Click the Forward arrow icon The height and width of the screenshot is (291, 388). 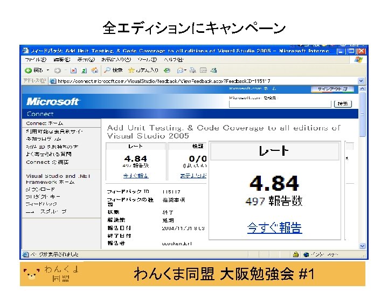58,71
